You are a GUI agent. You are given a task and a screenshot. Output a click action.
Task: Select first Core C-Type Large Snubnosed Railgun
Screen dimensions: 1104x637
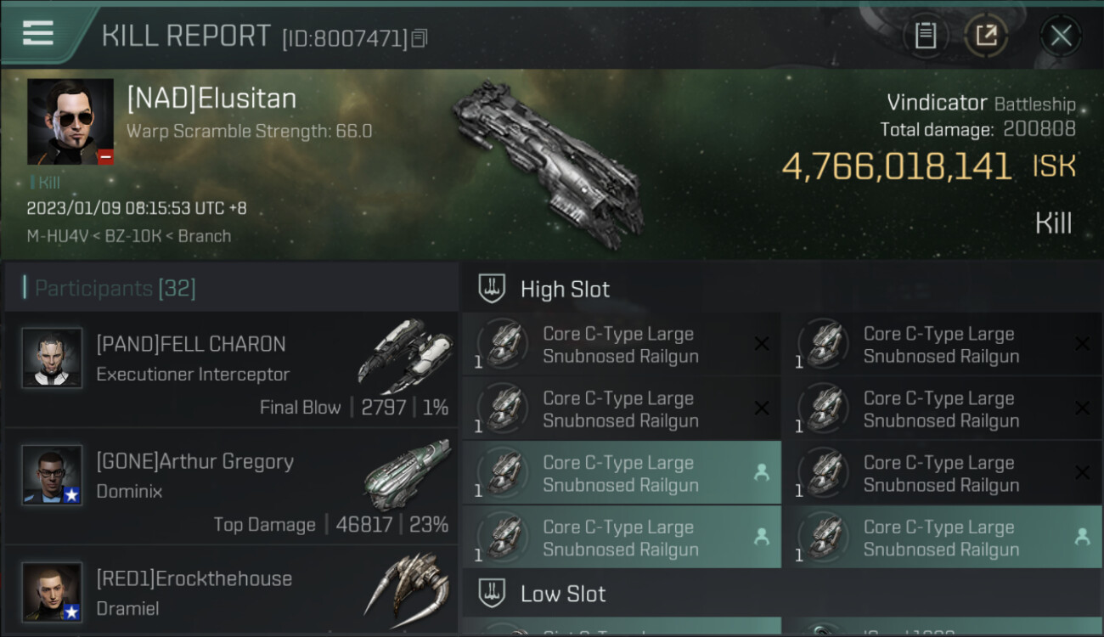coord(620,345)
